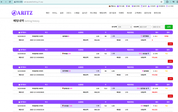Bookmark this page with the star icon
The height and width of the screenshot is (112, 178).
(161, 2)
